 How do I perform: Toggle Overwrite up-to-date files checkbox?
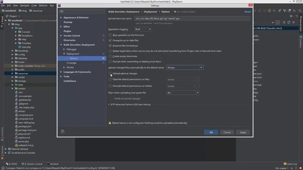click(x=110, y=41)
